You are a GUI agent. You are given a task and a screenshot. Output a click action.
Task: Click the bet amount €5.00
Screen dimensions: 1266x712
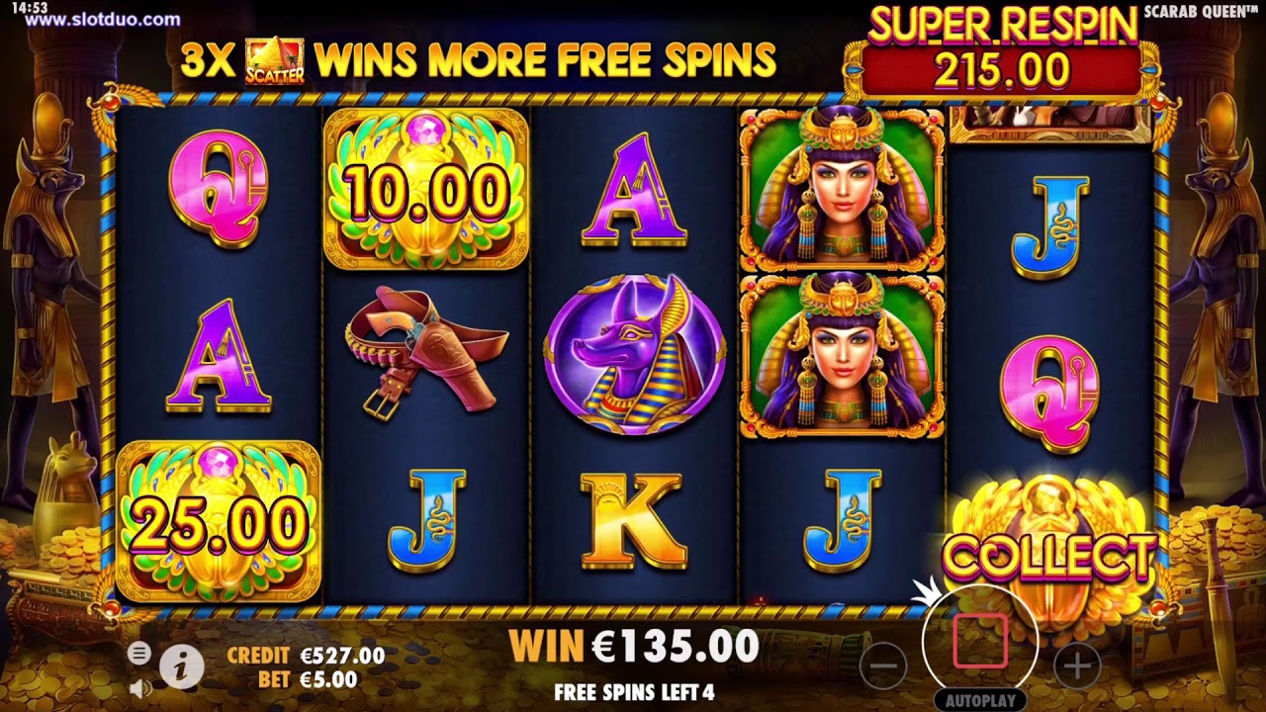tap(328, 679)
